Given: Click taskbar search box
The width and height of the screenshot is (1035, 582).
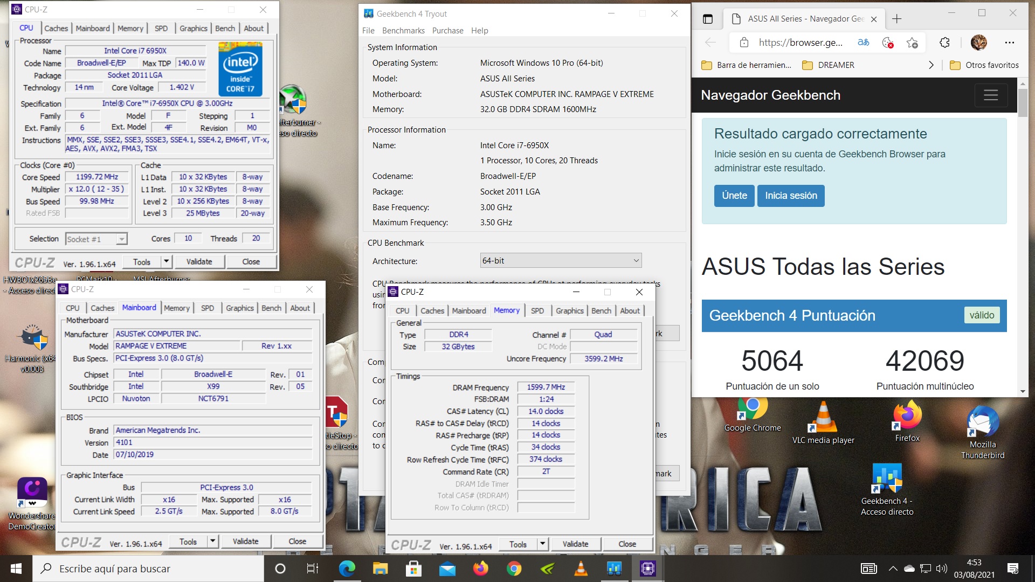Looking at the screenshot, I should coord(149,569).
